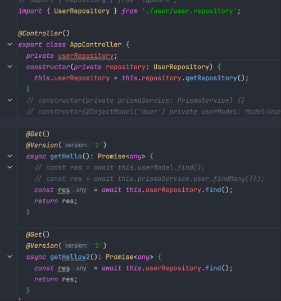The width and height of the screenshot is (281, 301).
Task: Click the AppController class name
Action: 96,44
